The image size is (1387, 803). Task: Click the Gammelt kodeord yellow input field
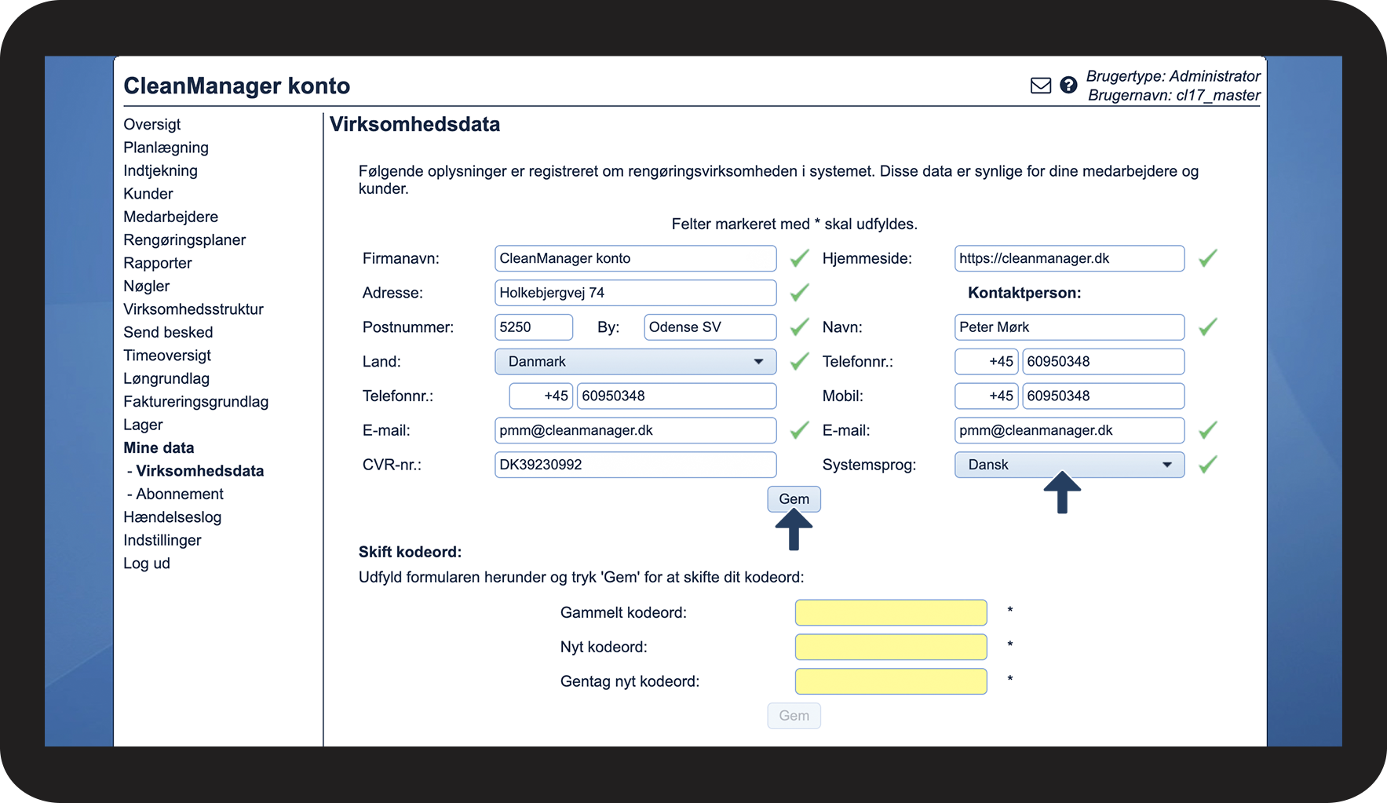click(891, 612)
